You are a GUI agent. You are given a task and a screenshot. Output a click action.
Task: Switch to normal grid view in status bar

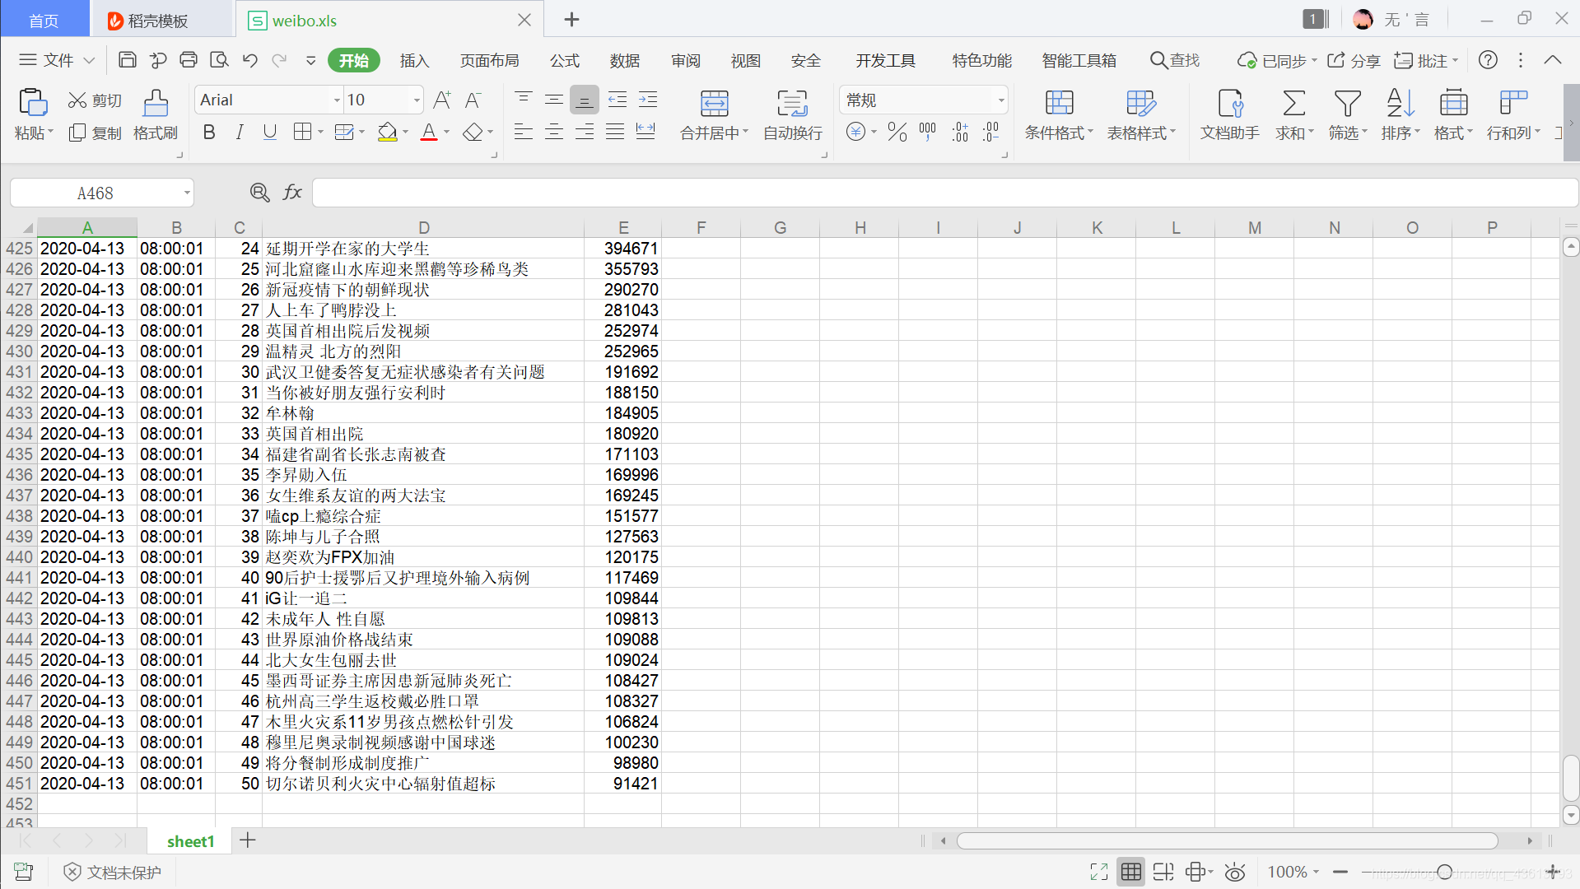pos(1131,873)
